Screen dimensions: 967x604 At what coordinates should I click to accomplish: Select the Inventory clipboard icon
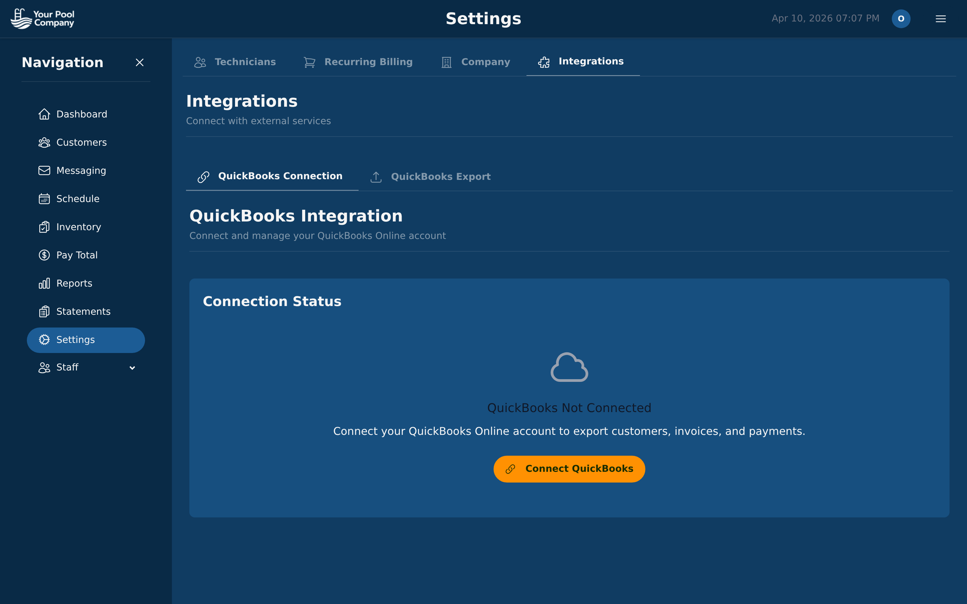(x=44, y=227)
